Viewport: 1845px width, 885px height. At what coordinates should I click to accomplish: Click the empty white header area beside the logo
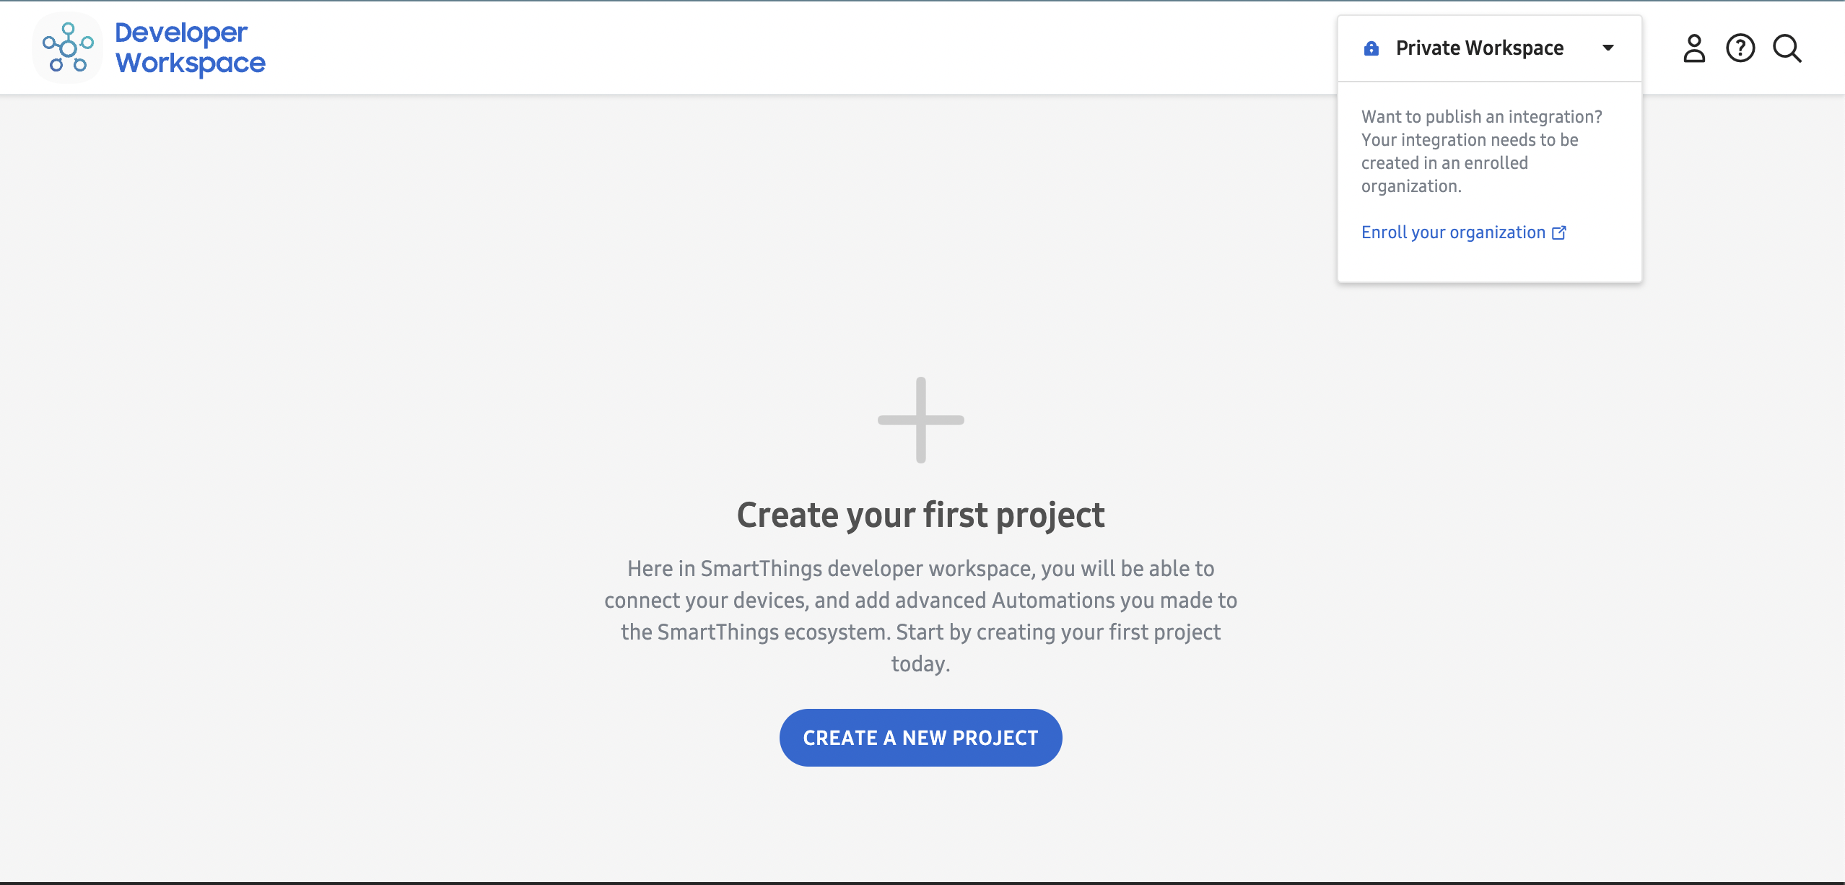click(x=794, y=48)
